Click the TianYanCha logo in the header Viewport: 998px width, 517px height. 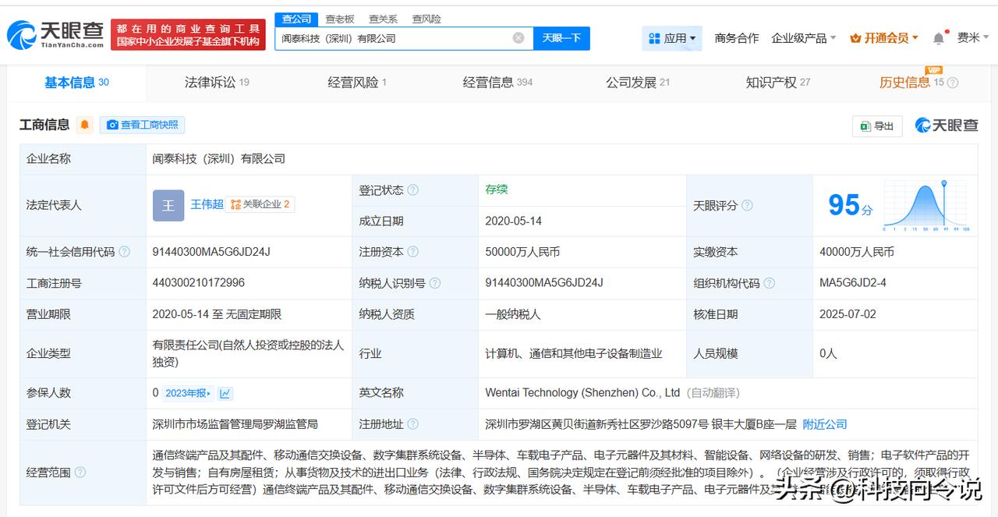click(56, 34)
